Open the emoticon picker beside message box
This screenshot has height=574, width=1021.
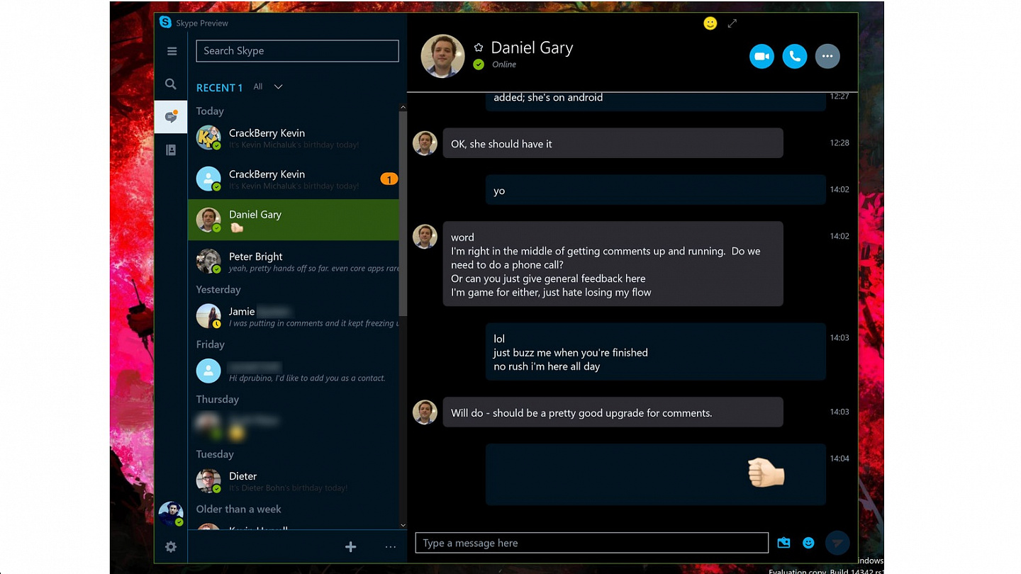coord(808,543)
